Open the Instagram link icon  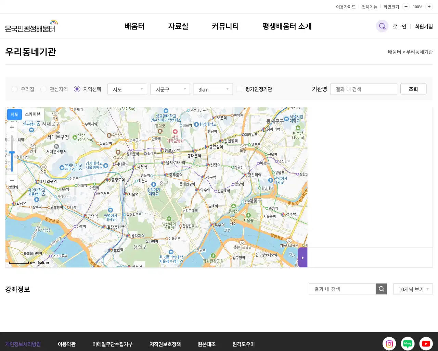tap(389, 344)
